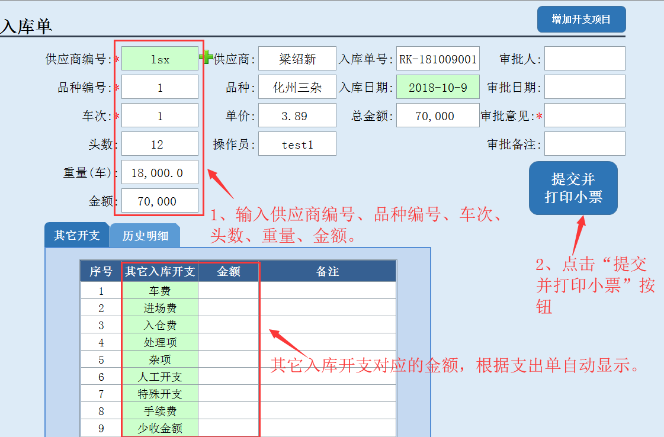Select the 品种编号 input field
Image resolution: width=664 pixels, height=437 pixels.
(160, 87)
